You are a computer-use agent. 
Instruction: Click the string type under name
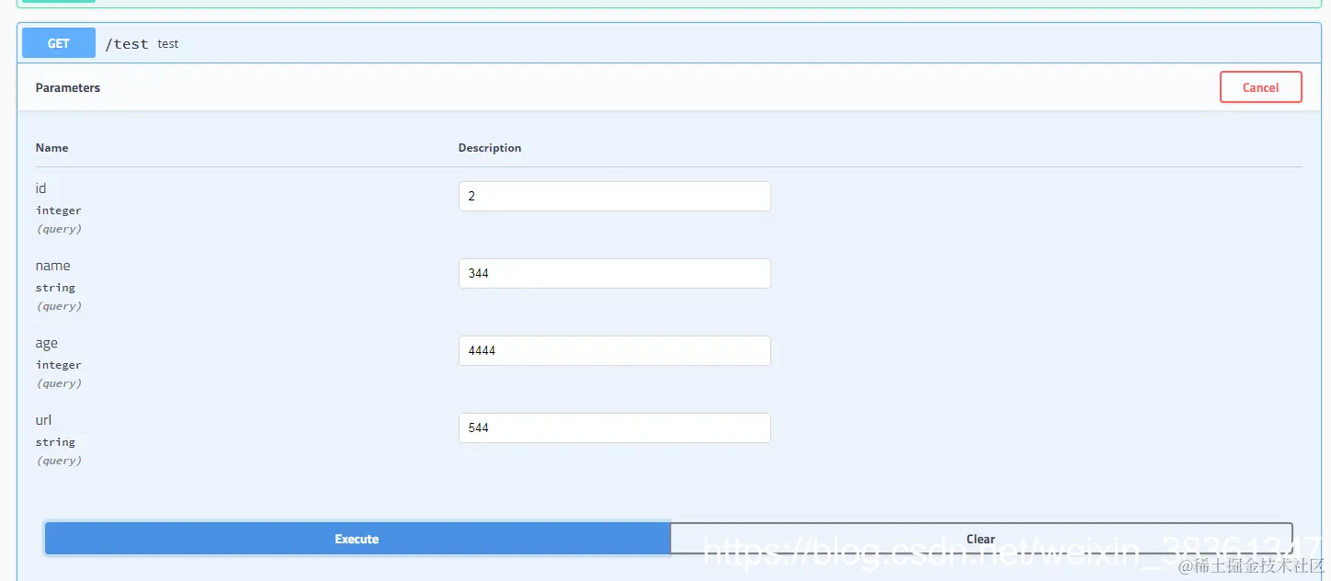click(x=55, y=288)
